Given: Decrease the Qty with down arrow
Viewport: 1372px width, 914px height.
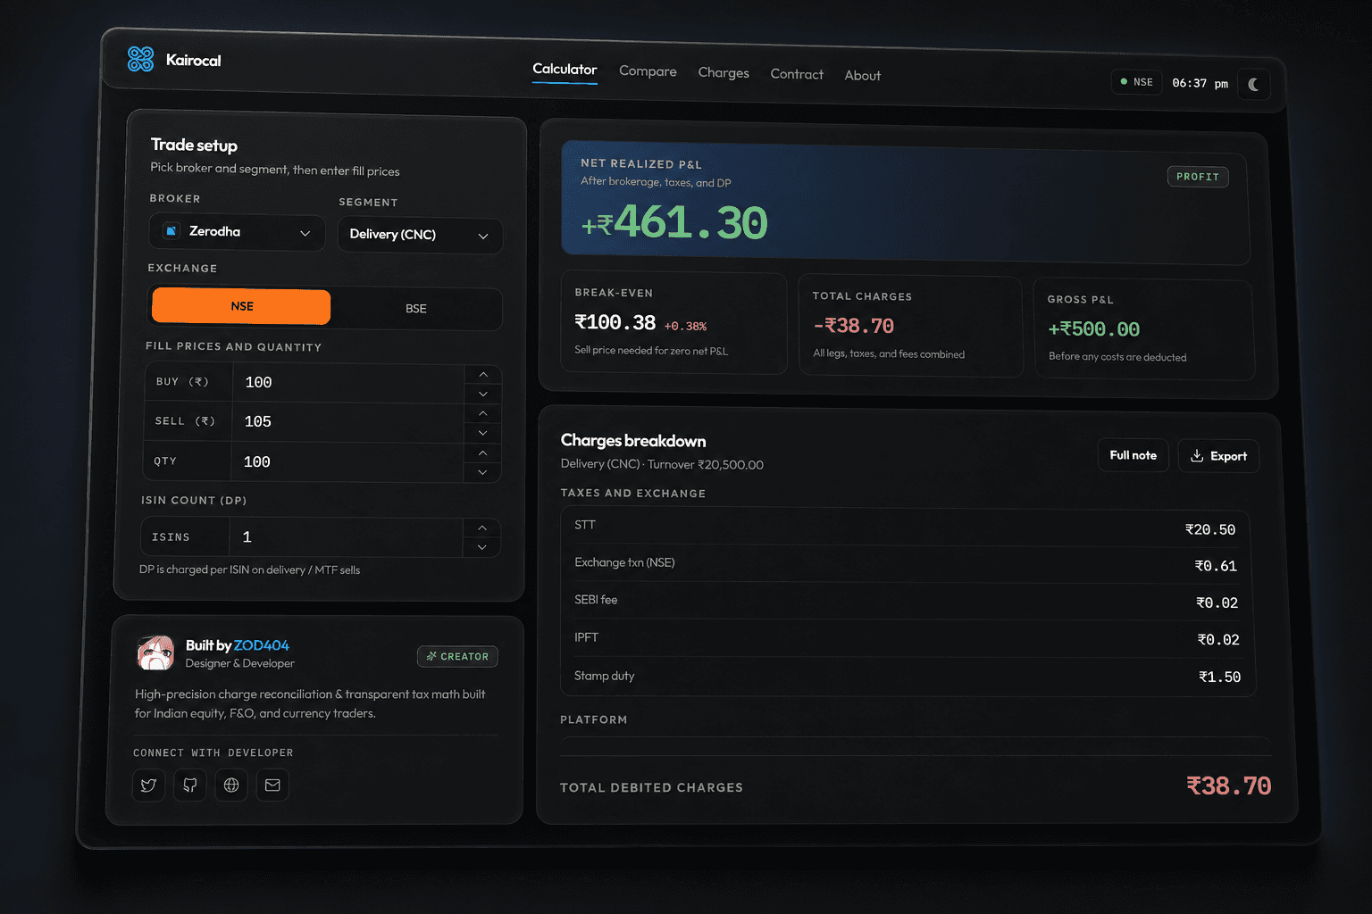Looking at the screenshot, I should click(x=482, y=472).
